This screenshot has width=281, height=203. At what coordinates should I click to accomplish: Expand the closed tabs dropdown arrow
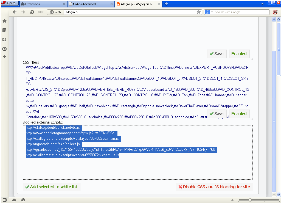point(263,4)
